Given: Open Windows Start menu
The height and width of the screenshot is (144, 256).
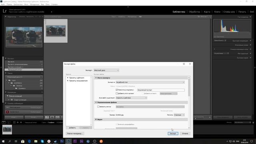Looking at the screenshot, I should (x=3, y=141).
